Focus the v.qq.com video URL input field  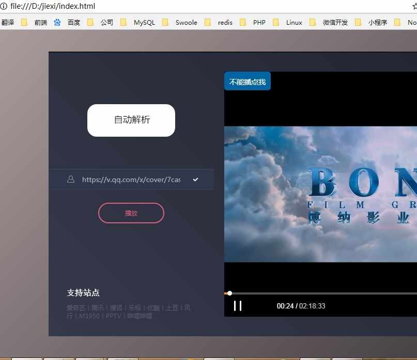point(131,179)
